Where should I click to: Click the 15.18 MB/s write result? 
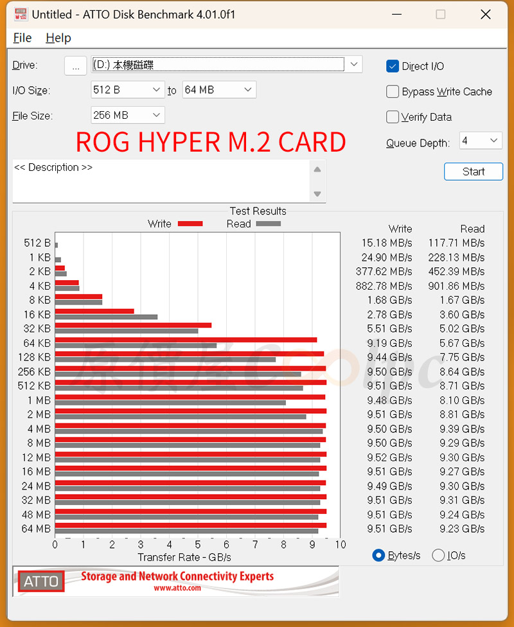click(x=387, y=243)
